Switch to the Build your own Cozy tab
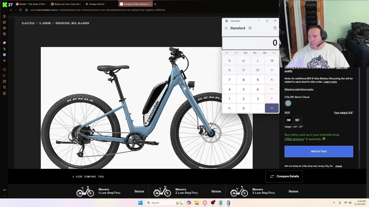The image size is (369, 207). click(66, 4)
